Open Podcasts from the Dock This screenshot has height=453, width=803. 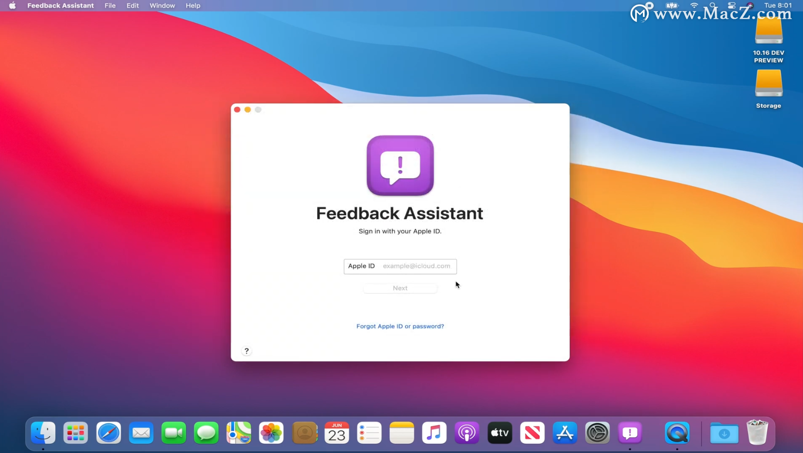coord(467,433)
